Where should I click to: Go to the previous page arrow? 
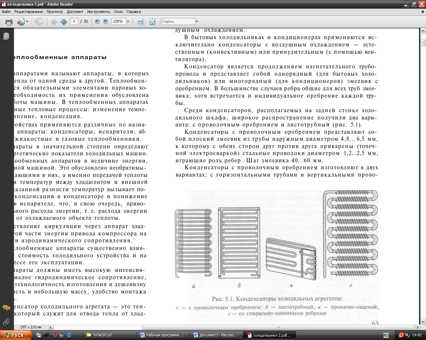tap(54, 22)
